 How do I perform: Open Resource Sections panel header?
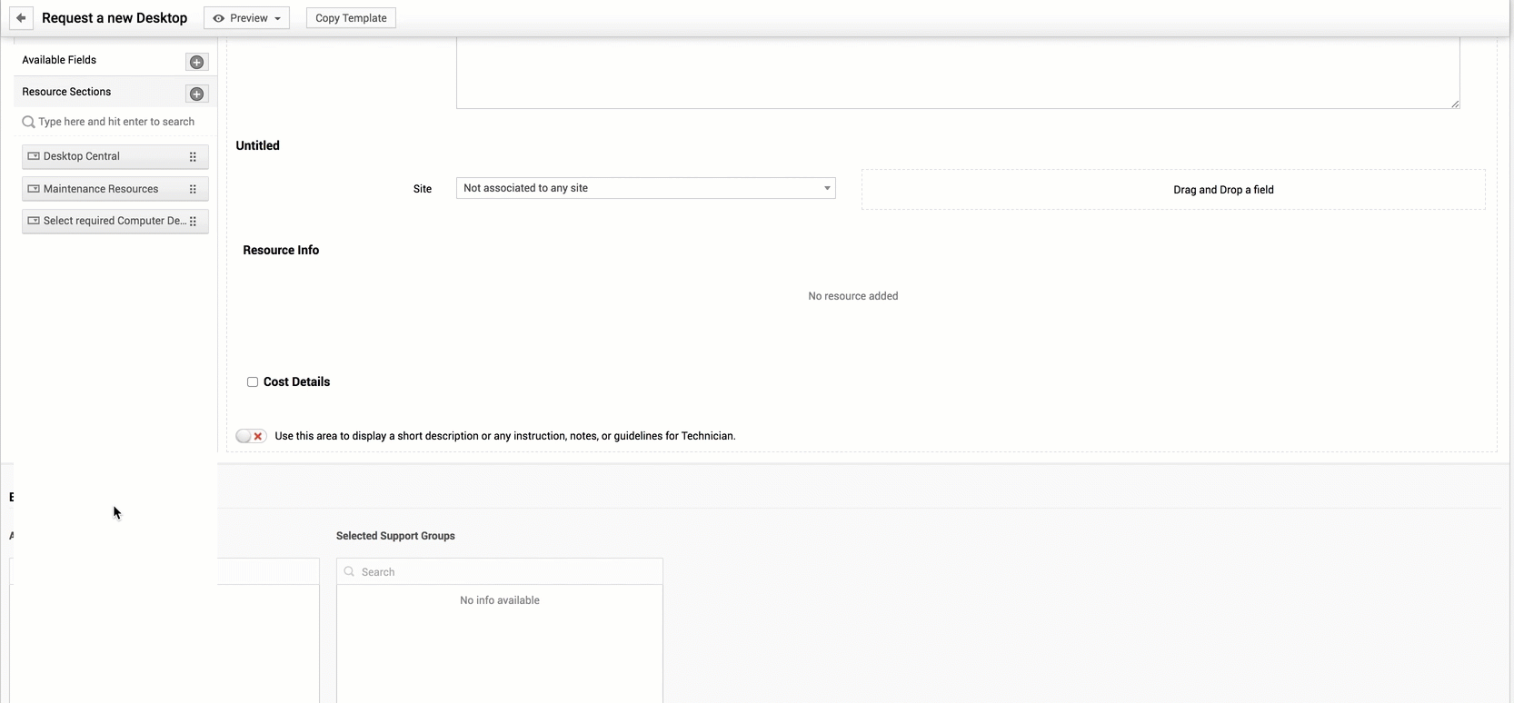click(66, 92)
